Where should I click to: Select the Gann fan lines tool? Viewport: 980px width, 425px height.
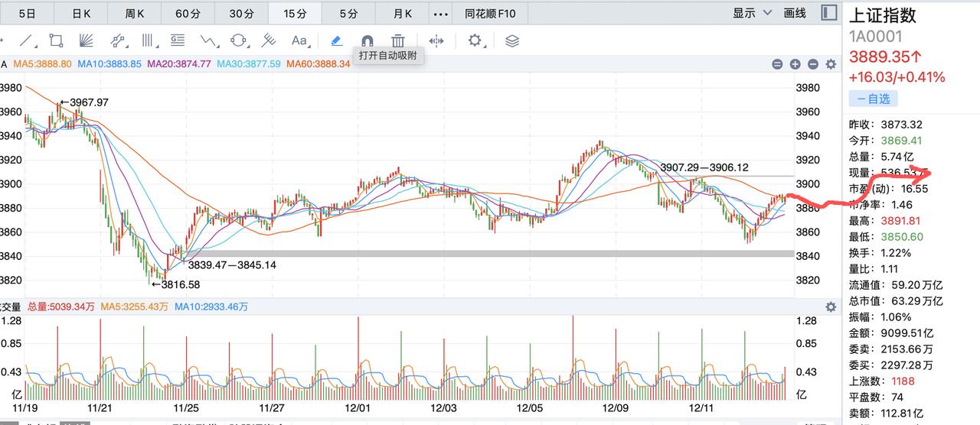pyautogui.click(x=87, y=41)
